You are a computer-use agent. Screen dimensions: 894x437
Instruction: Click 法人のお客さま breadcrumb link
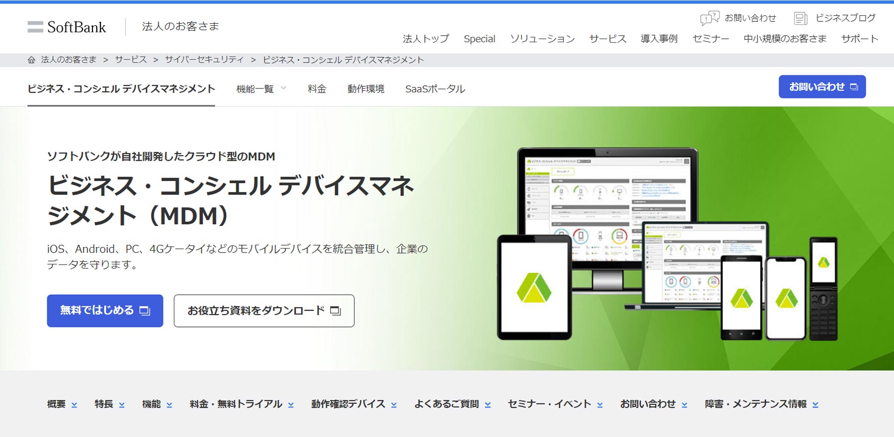[x=69, y=60]
